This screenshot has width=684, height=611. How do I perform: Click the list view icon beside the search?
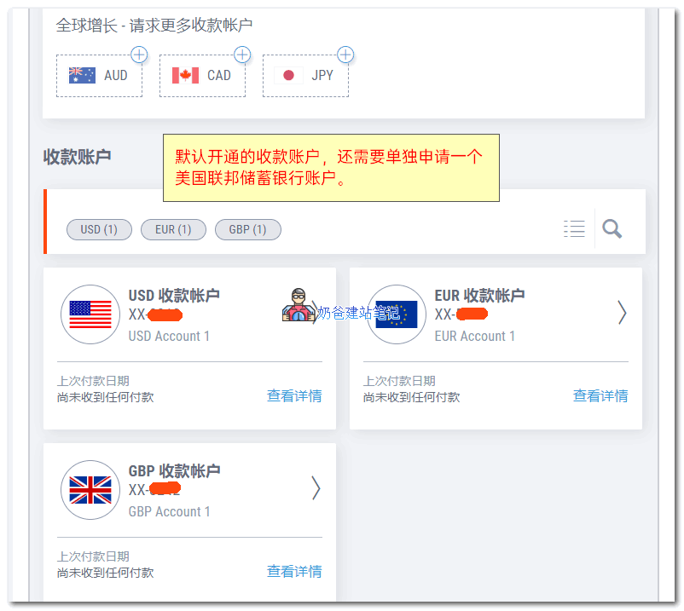tap(574, 228)
